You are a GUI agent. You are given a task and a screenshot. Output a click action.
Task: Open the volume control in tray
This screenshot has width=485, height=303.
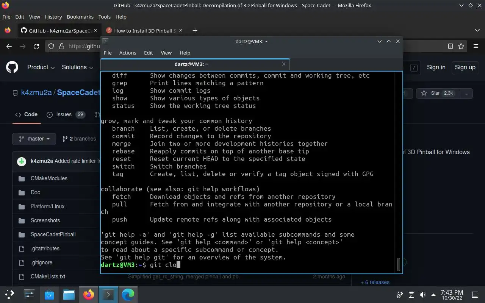click(422, 295)
